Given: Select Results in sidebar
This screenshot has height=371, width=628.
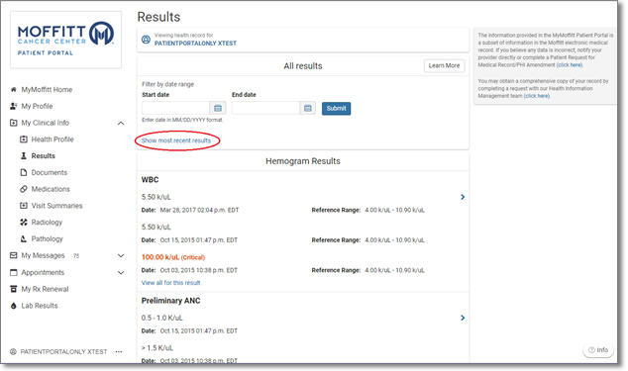Looking at the screenshot, I should point(44,156).
